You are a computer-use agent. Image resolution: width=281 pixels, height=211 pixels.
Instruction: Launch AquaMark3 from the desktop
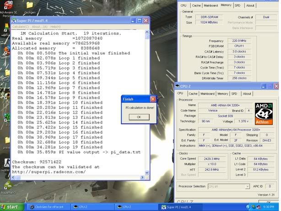pos(7,186)
